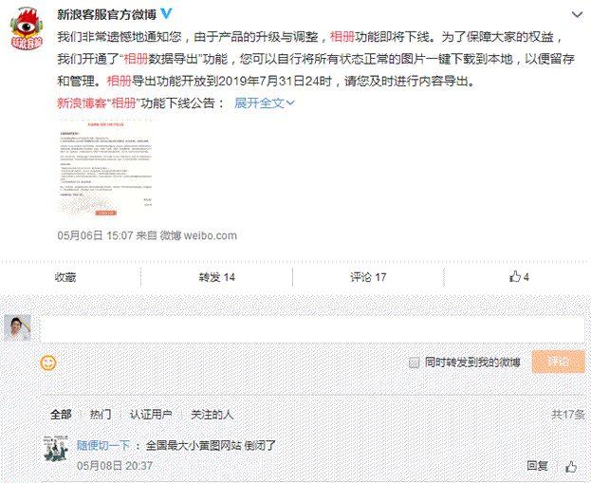Viewport: 591px width, 483px height.
Task: Click 回复 to reply to comment
Action: pyautogui.click(x=537, y=466)
